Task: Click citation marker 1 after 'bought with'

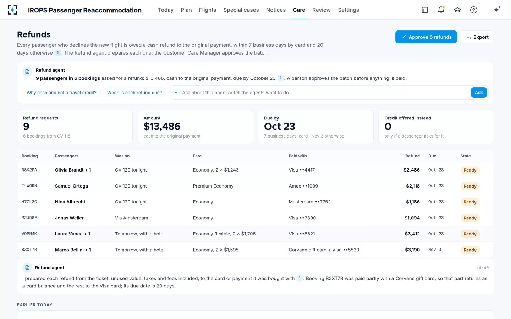Action: coord(300,278)
